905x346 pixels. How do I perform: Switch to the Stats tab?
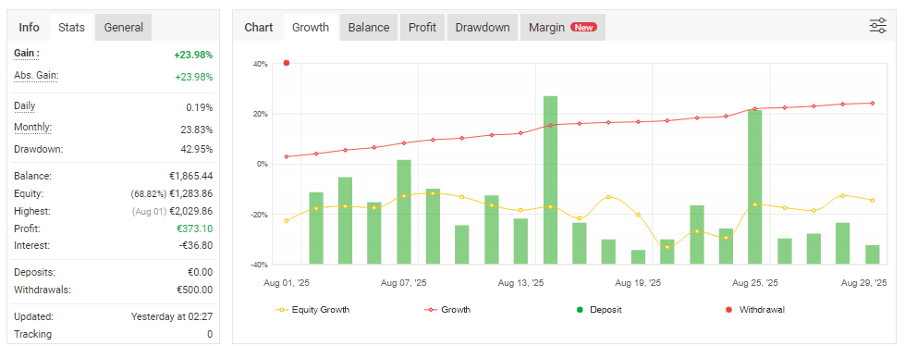71,27
